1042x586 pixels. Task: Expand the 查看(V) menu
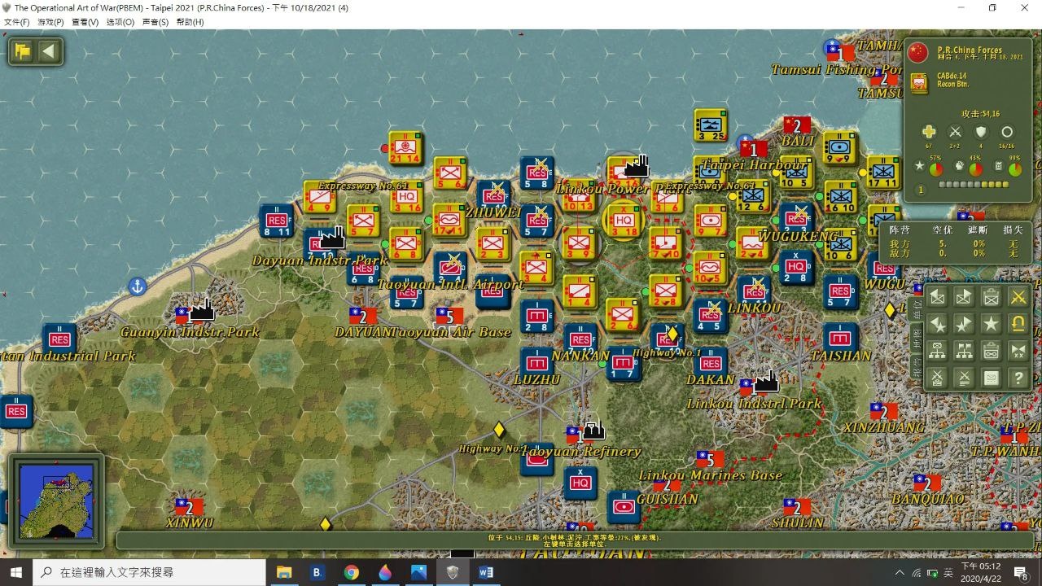pyautogui.click(x=85, y=22)
